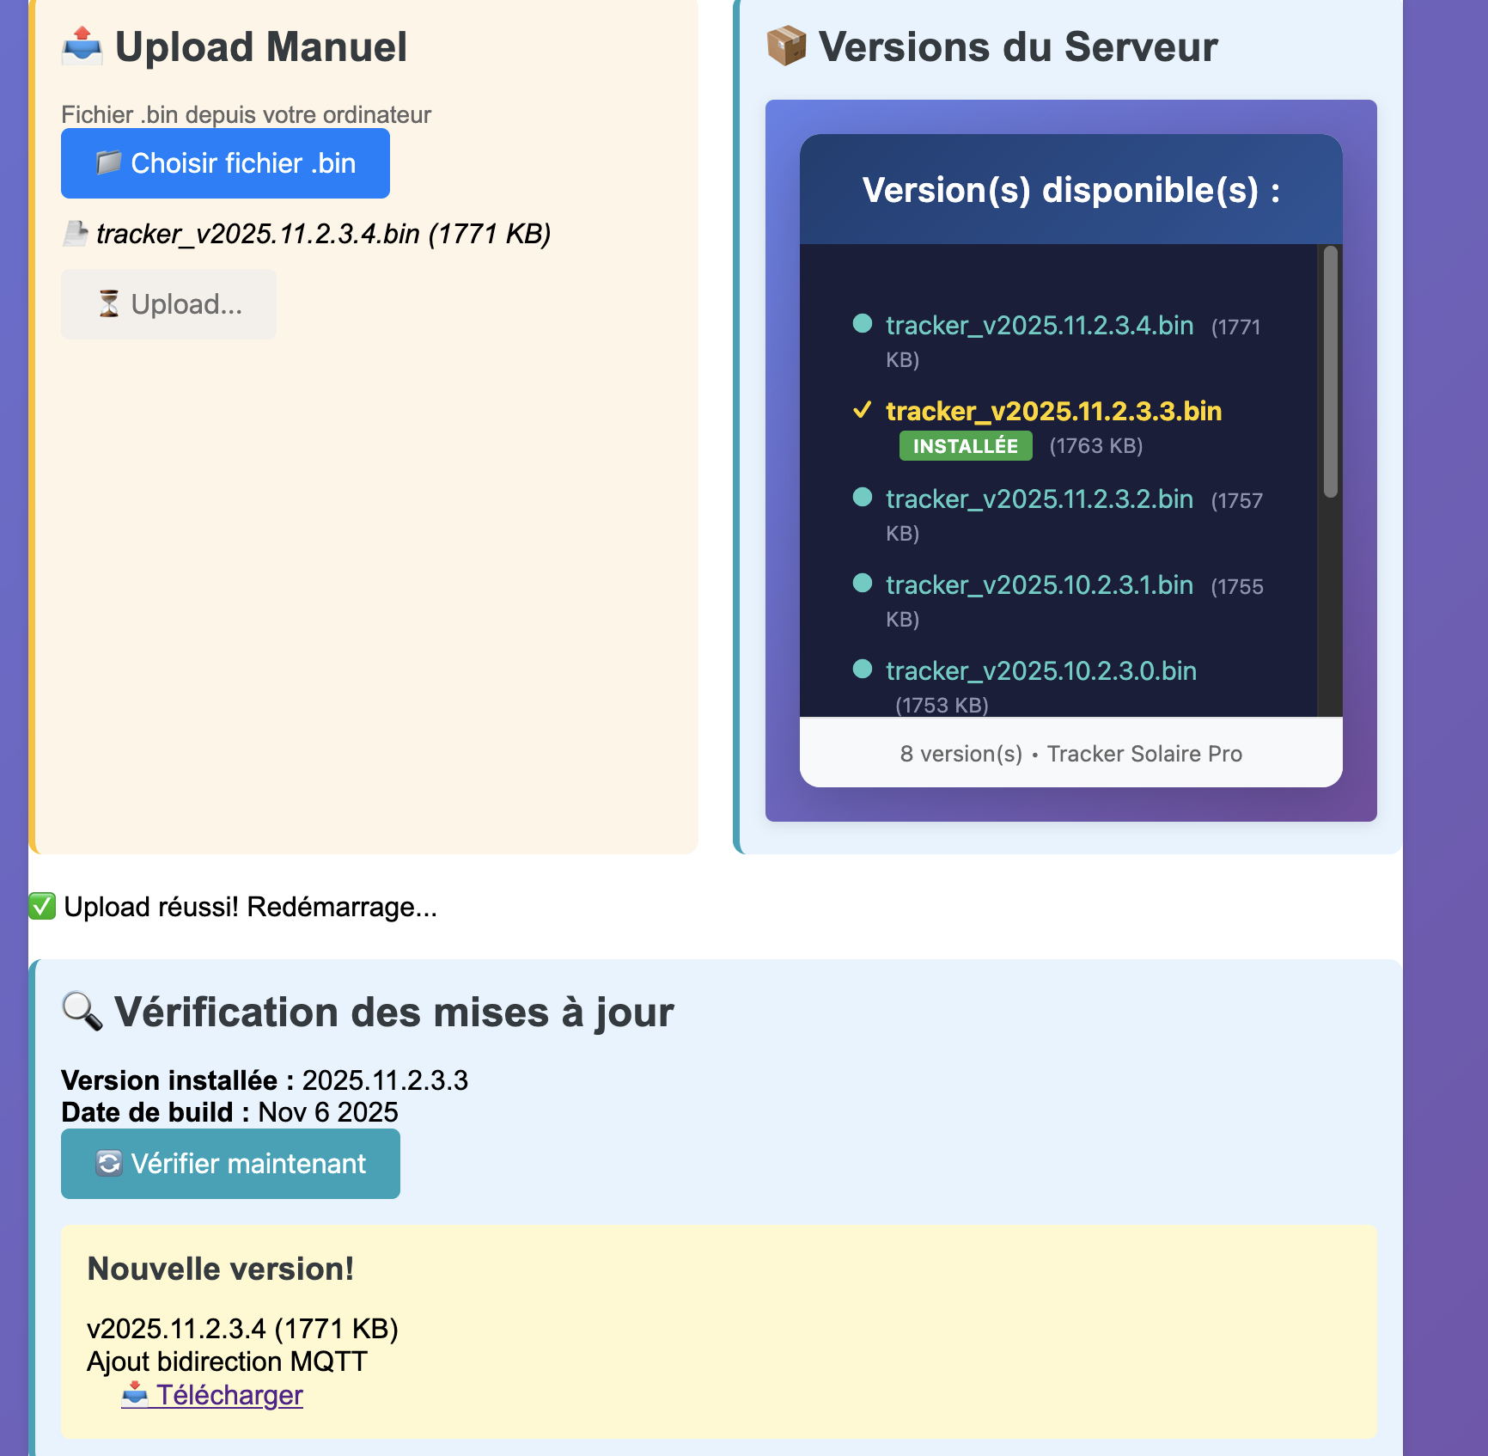Click the Vérifier maintenant button
This screenshot has height=1456, width=1488.
pyautogui.click(x=230, y=1164)
